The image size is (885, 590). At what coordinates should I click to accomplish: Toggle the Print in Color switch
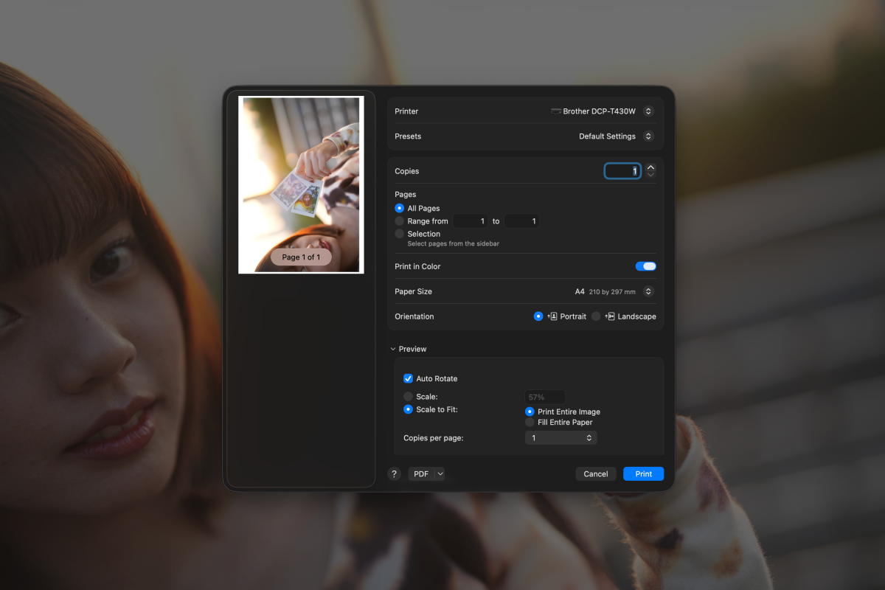(645, 266)
